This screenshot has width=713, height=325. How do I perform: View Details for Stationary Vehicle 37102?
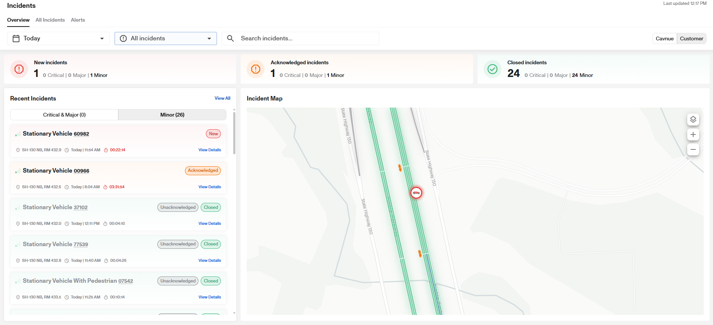pyautogui.click(x=210, y=224)
